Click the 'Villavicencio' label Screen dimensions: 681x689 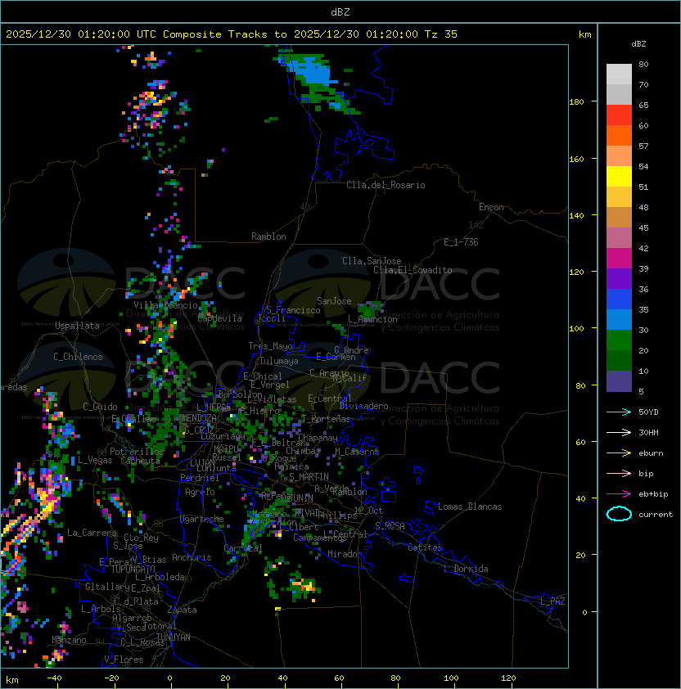[x=165, y=305]
